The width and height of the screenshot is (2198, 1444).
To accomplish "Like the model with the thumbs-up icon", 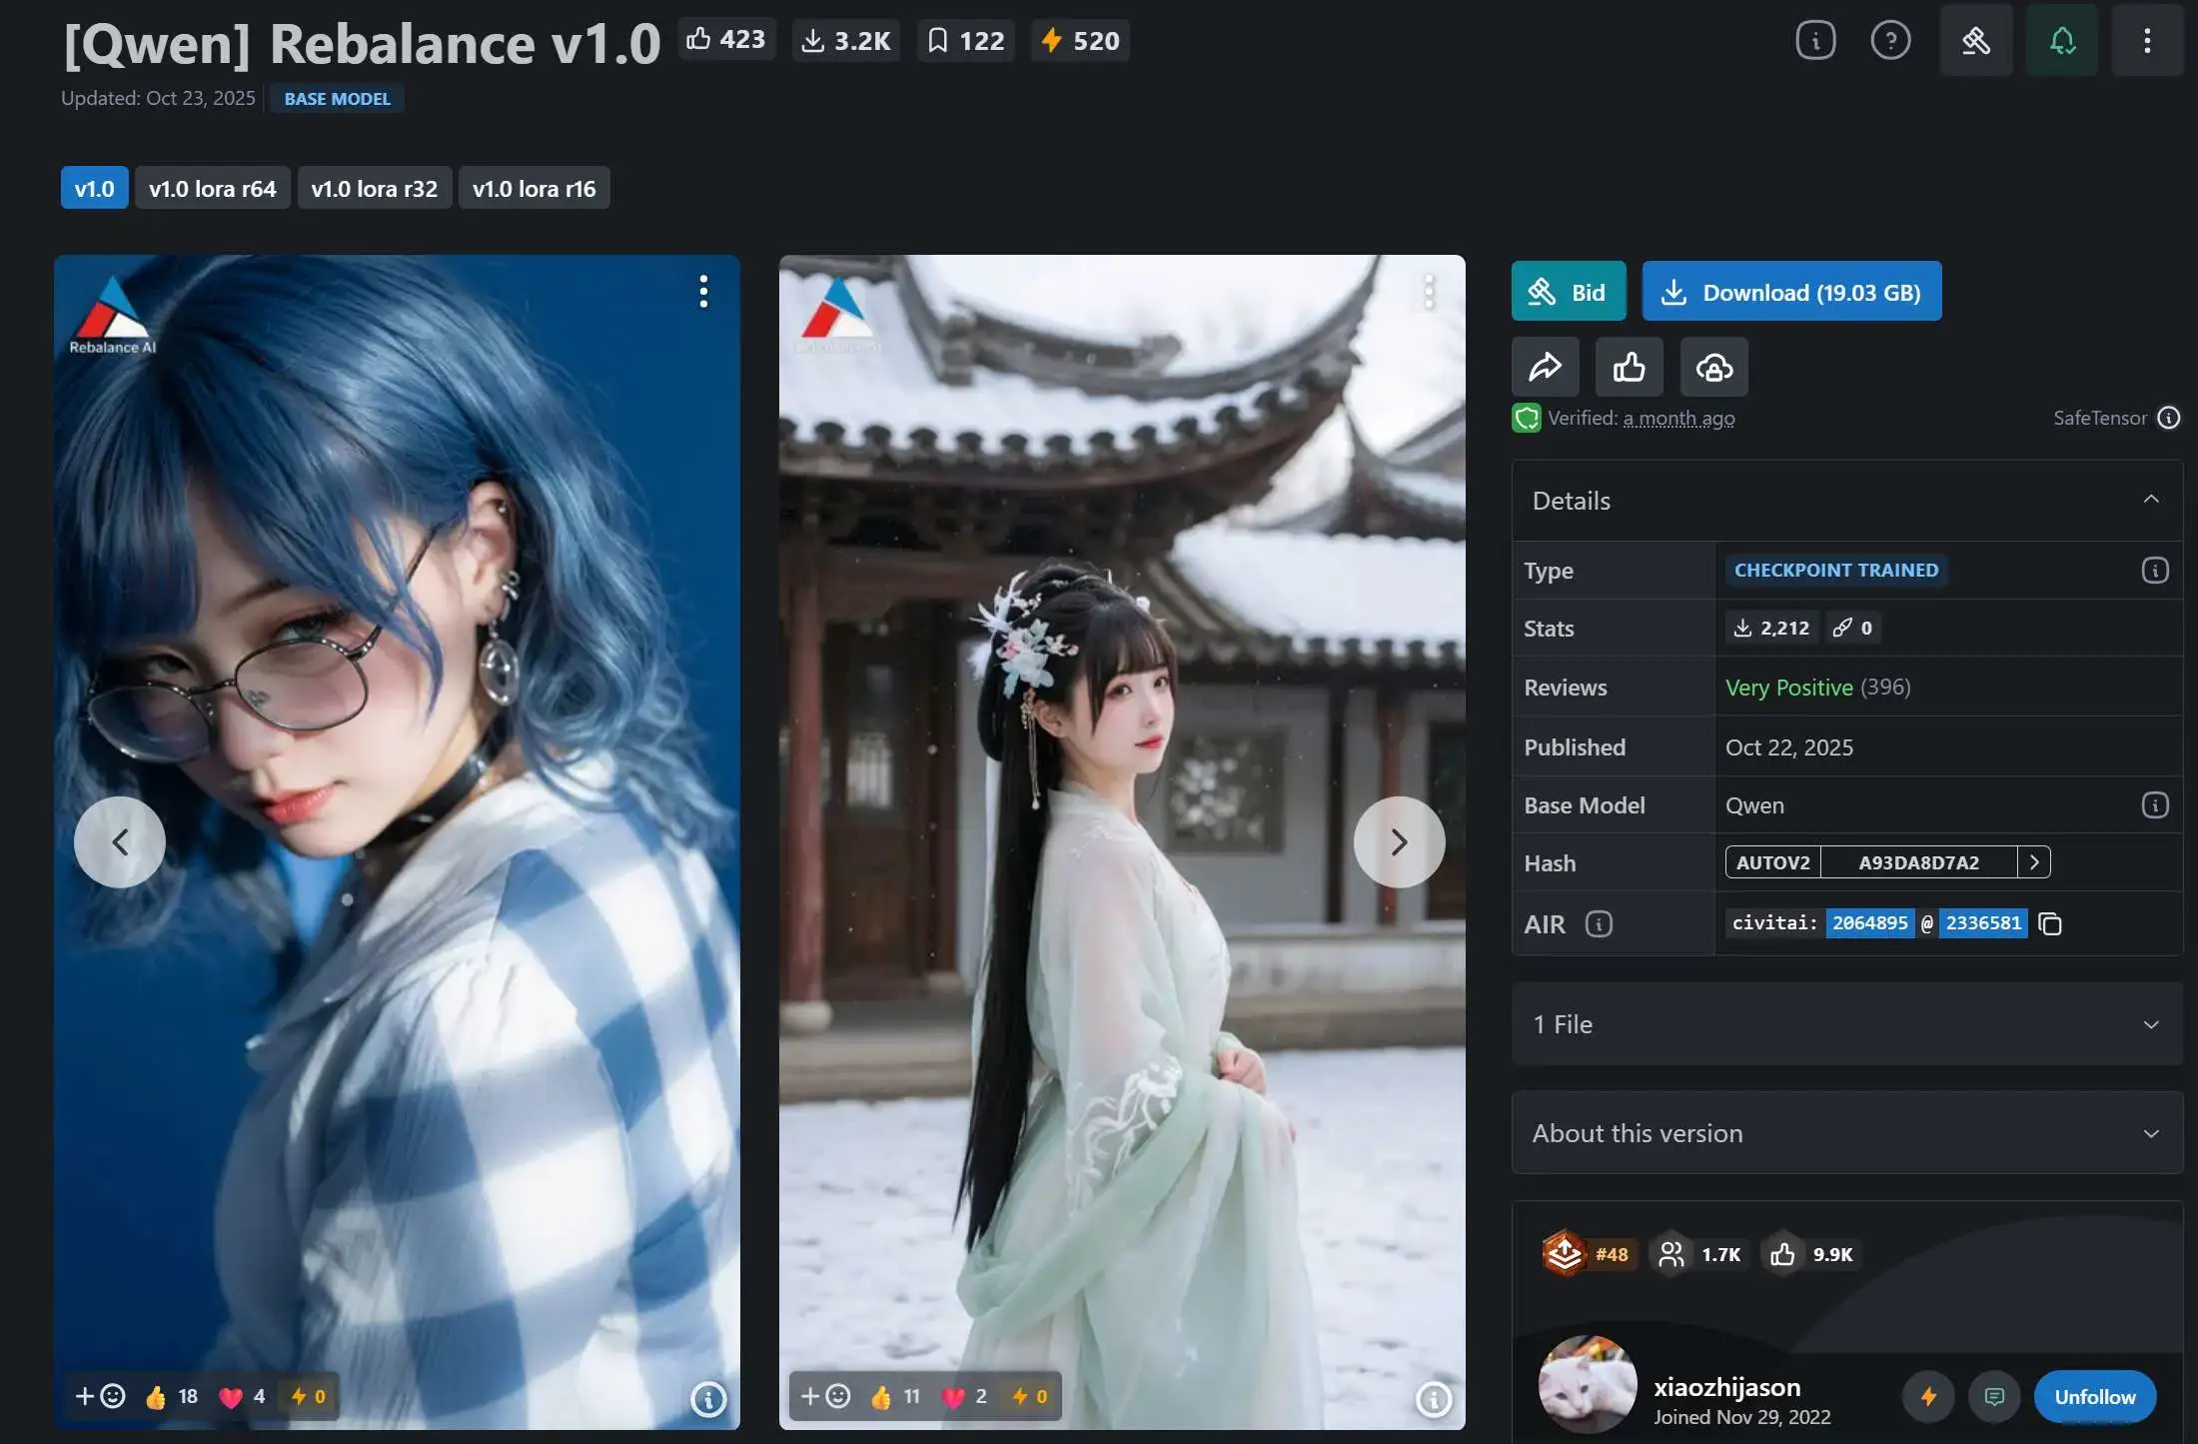I will [x=1629, y=367].
